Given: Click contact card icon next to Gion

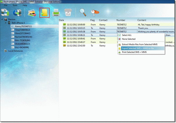Looking at the screenshot, I should pos(13,33).
